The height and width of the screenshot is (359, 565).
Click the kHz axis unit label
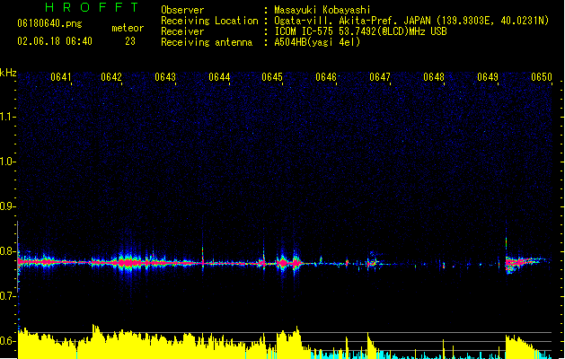[x=8, y=73]
